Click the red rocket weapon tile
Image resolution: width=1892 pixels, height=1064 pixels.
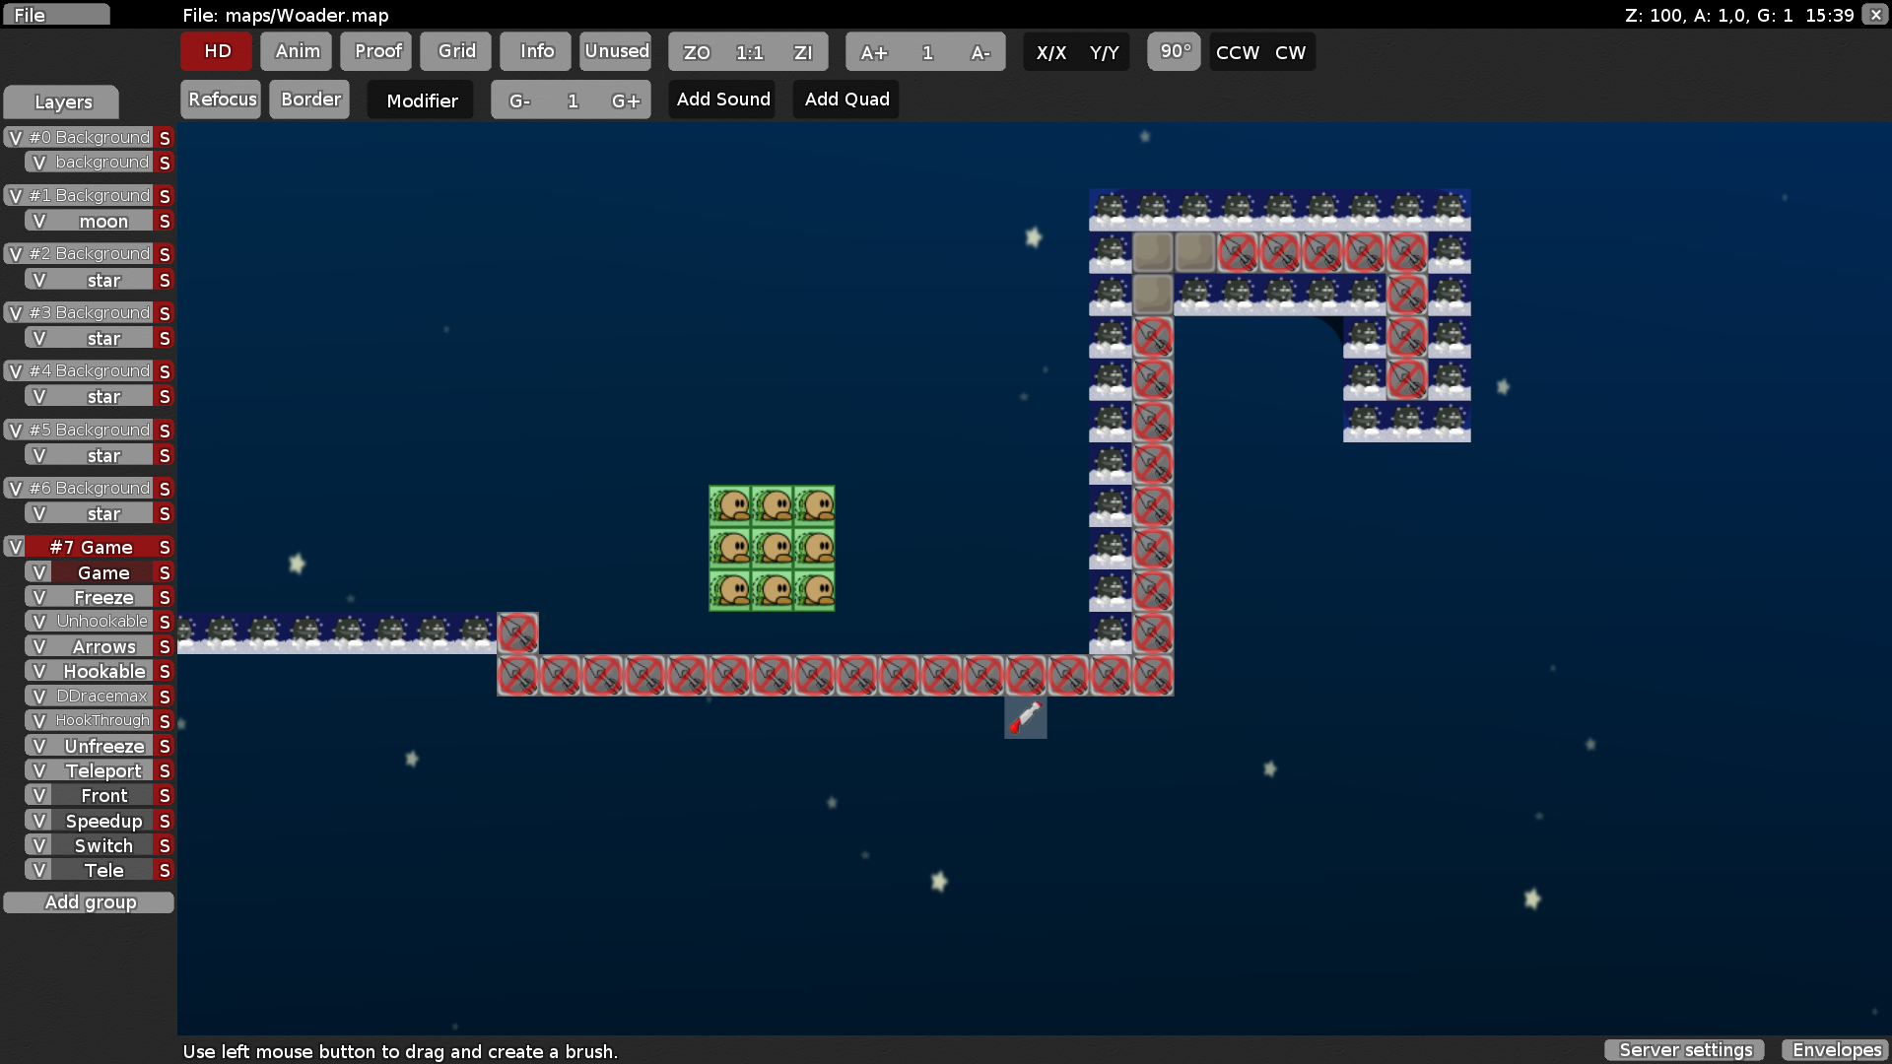coord(1025,717)
